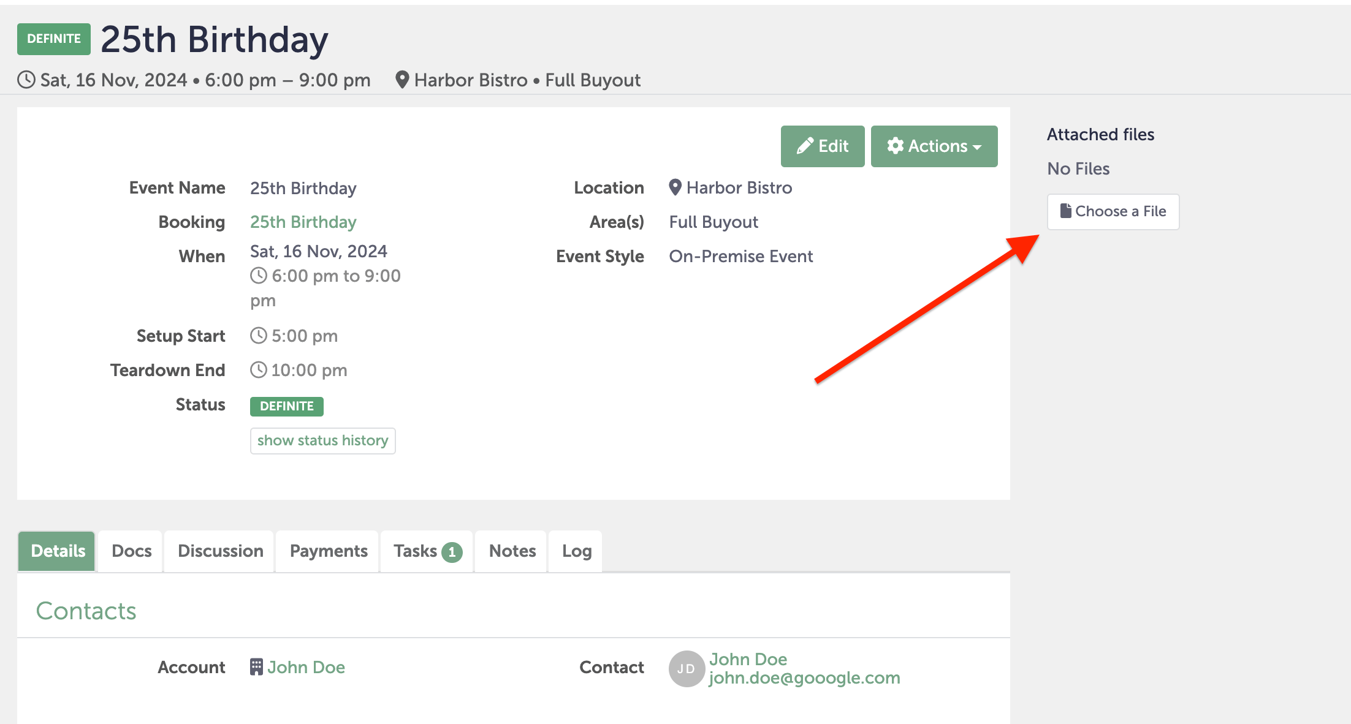Click the gear icon on Actions button
1351x724 pixels.
point(895,146)
